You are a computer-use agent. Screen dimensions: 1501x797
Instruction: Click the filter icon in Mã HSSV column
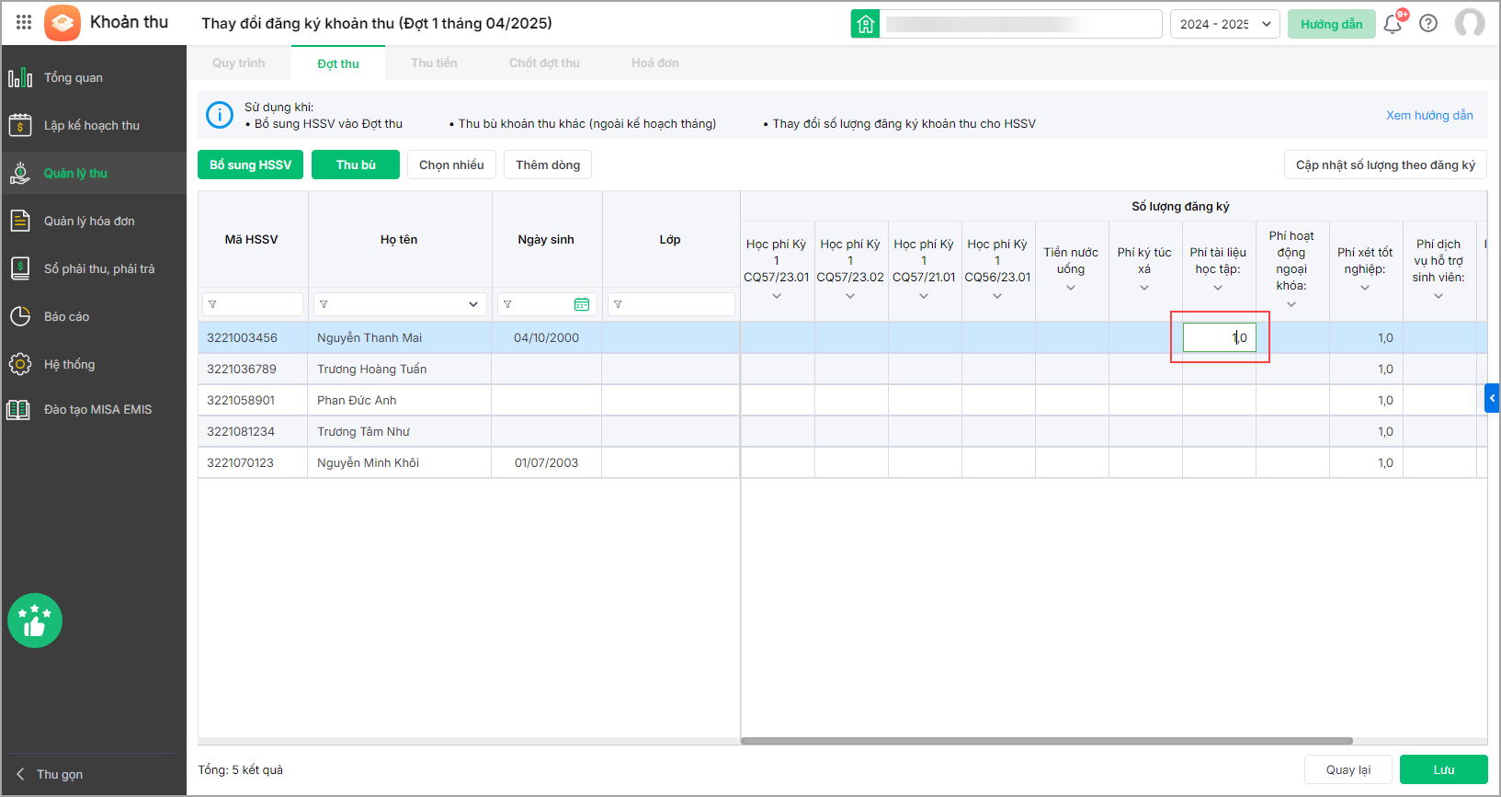coord(213,304)
